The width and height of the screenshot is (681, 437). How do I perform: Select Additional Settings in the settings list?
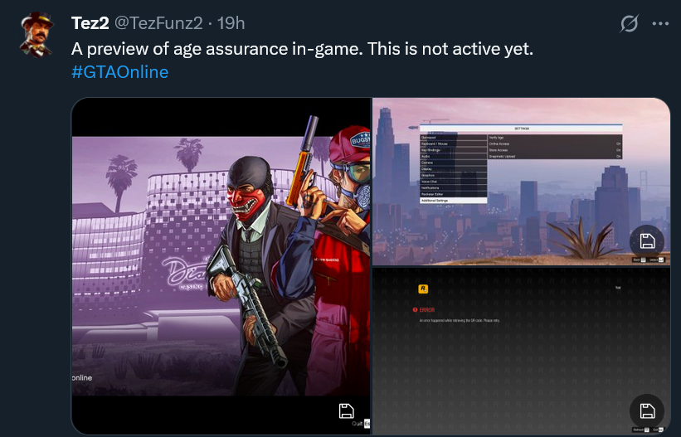pos(454,201)
